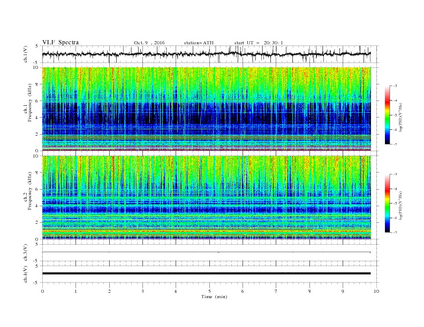
Task: Click the "5" tick on the time axis
Action: point(209,291)
